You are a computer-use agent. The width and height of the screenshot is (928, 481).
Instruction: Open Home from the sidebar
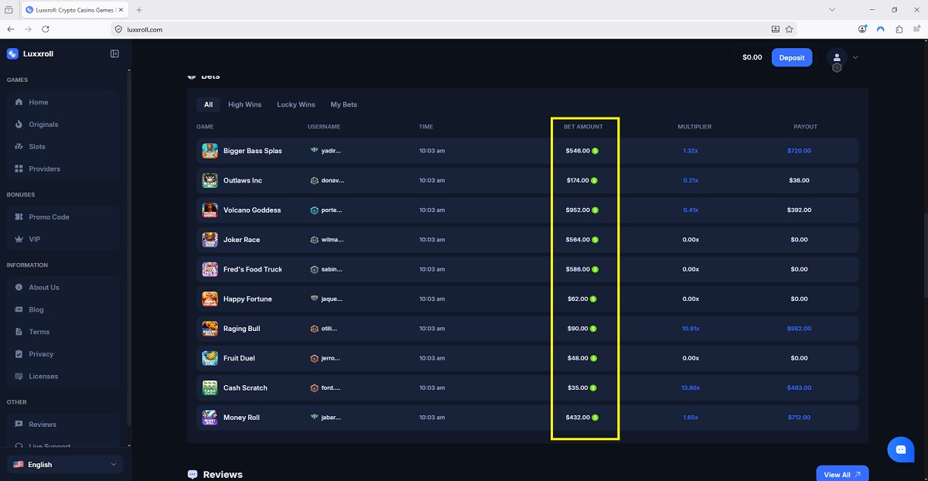click(63, 102)
